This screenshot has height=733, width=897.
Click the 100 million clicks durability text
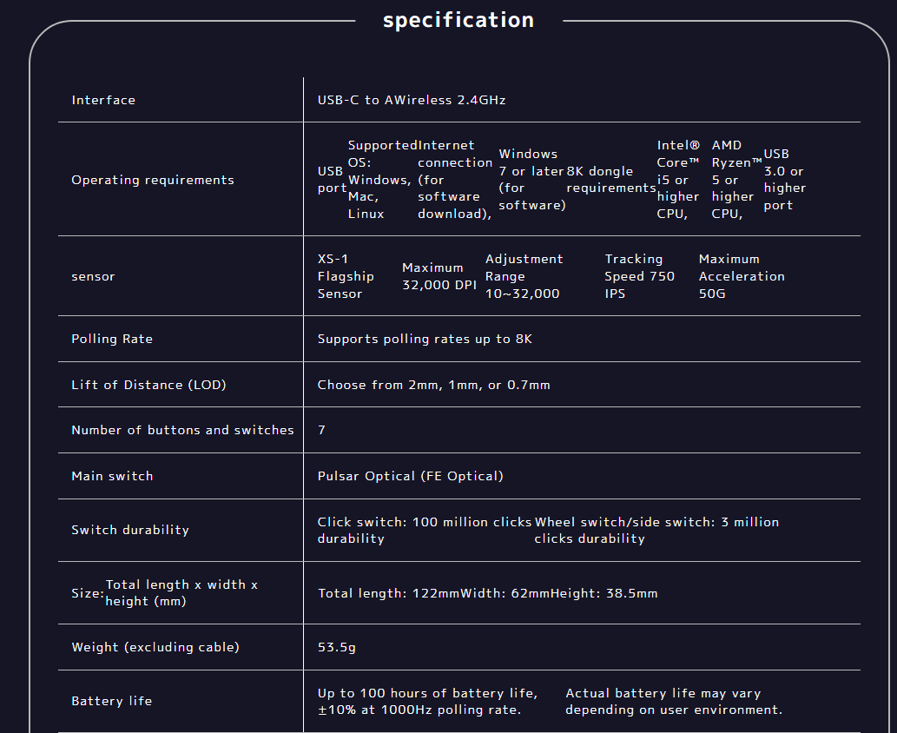point(424,530)
